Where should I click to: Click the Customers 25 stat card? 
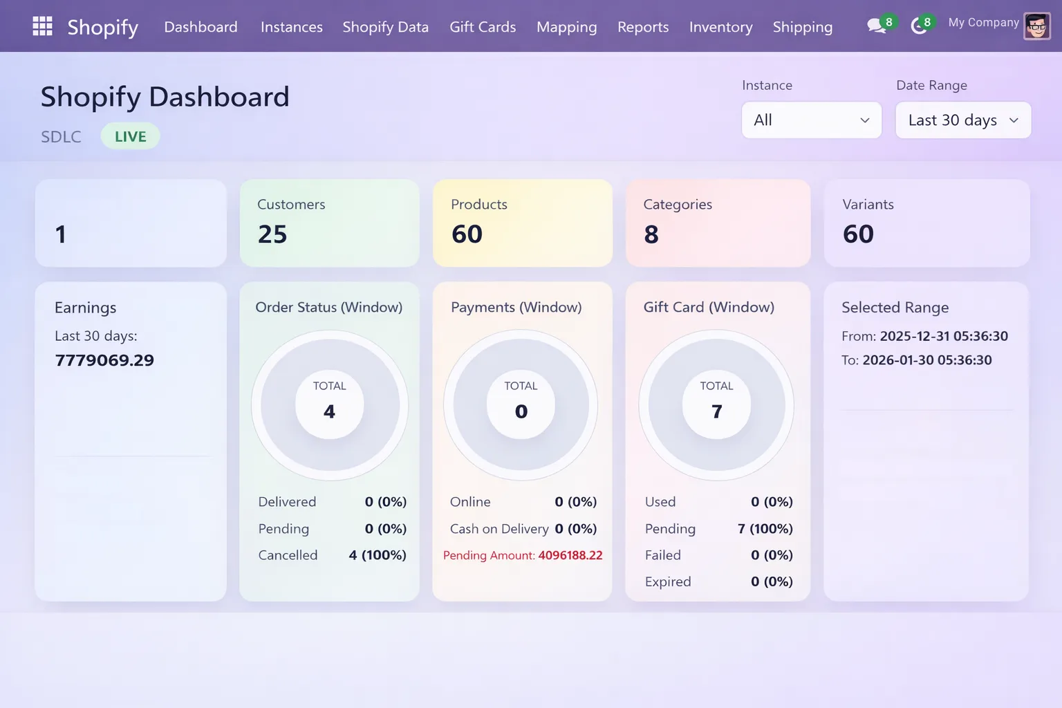click(x=329, y=223)
